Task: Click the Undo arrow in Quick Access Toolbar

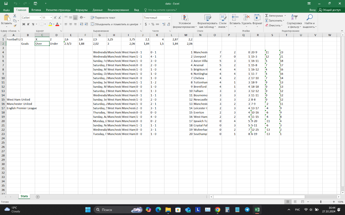Action: (15, 3)
